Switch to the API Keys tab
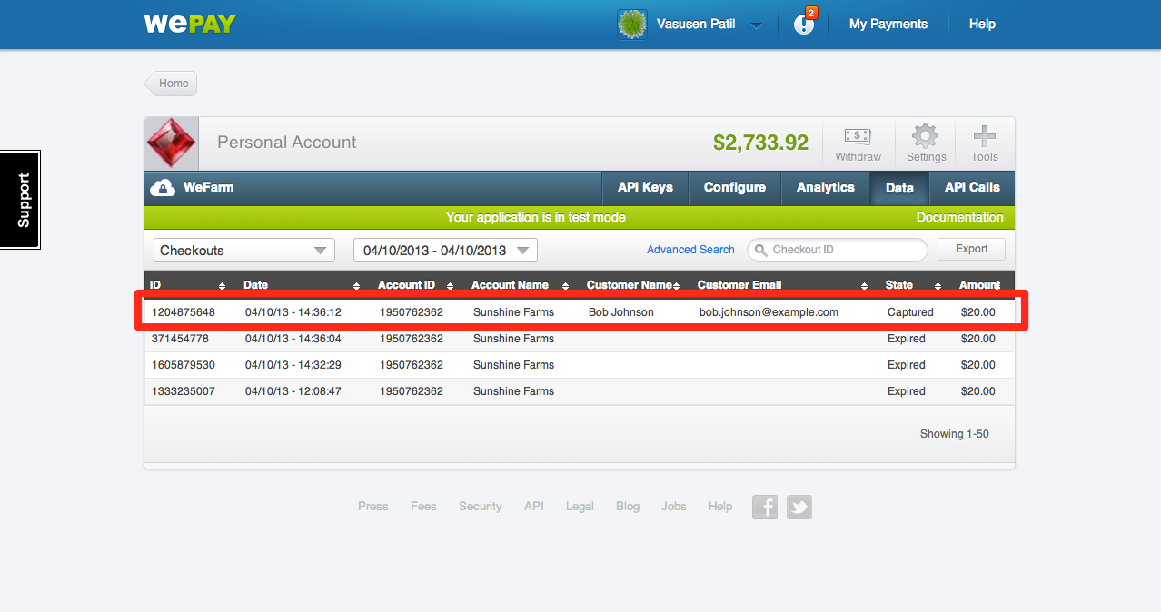 point(645,188)
